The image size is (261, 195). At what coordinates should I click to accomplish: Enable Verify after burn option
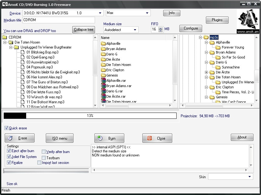tap(44, 152)
